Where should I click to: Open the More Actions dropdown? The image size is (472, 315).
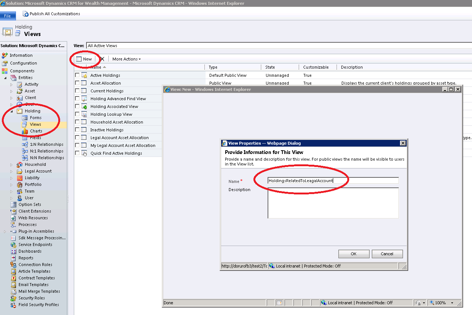coord(126,59)
